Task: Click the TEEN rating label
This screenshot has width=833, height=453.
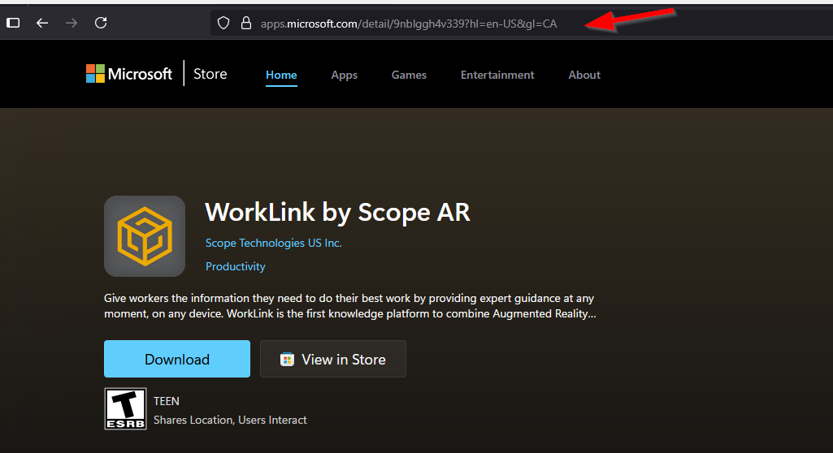Action: click(167, 401)
